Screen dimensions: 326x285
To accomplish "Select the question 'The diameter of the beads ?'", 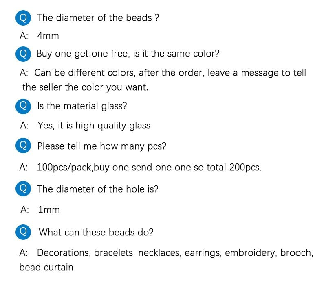I will click(98, 17).
